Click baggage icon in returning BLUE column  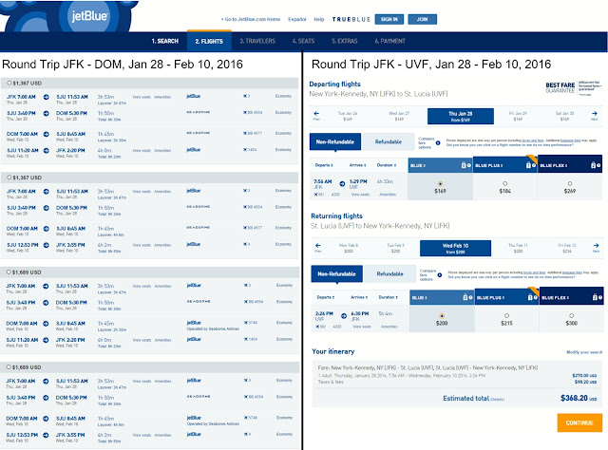(465, 297)
